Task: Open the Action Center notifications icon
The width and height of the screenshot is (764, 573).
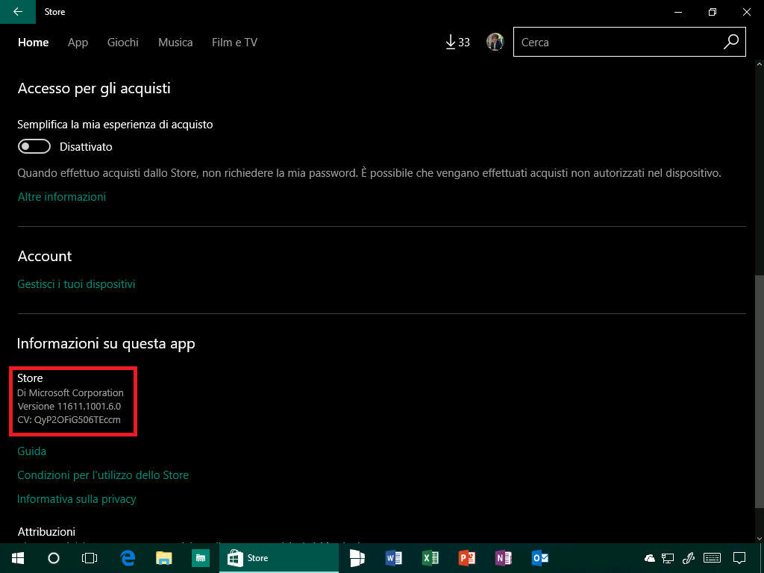Action: (739, 558)
